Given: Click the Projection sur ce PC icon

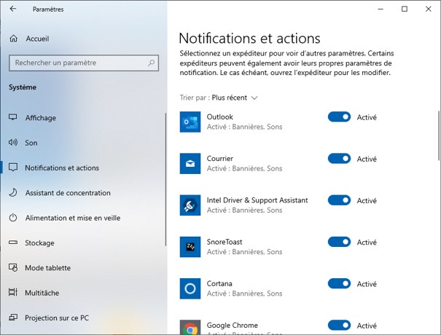Looking at the screenshot, I should (13, 318).
